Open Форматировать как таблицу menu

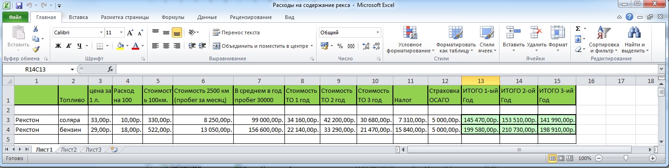pyautogui.click(x=456, y=39)
